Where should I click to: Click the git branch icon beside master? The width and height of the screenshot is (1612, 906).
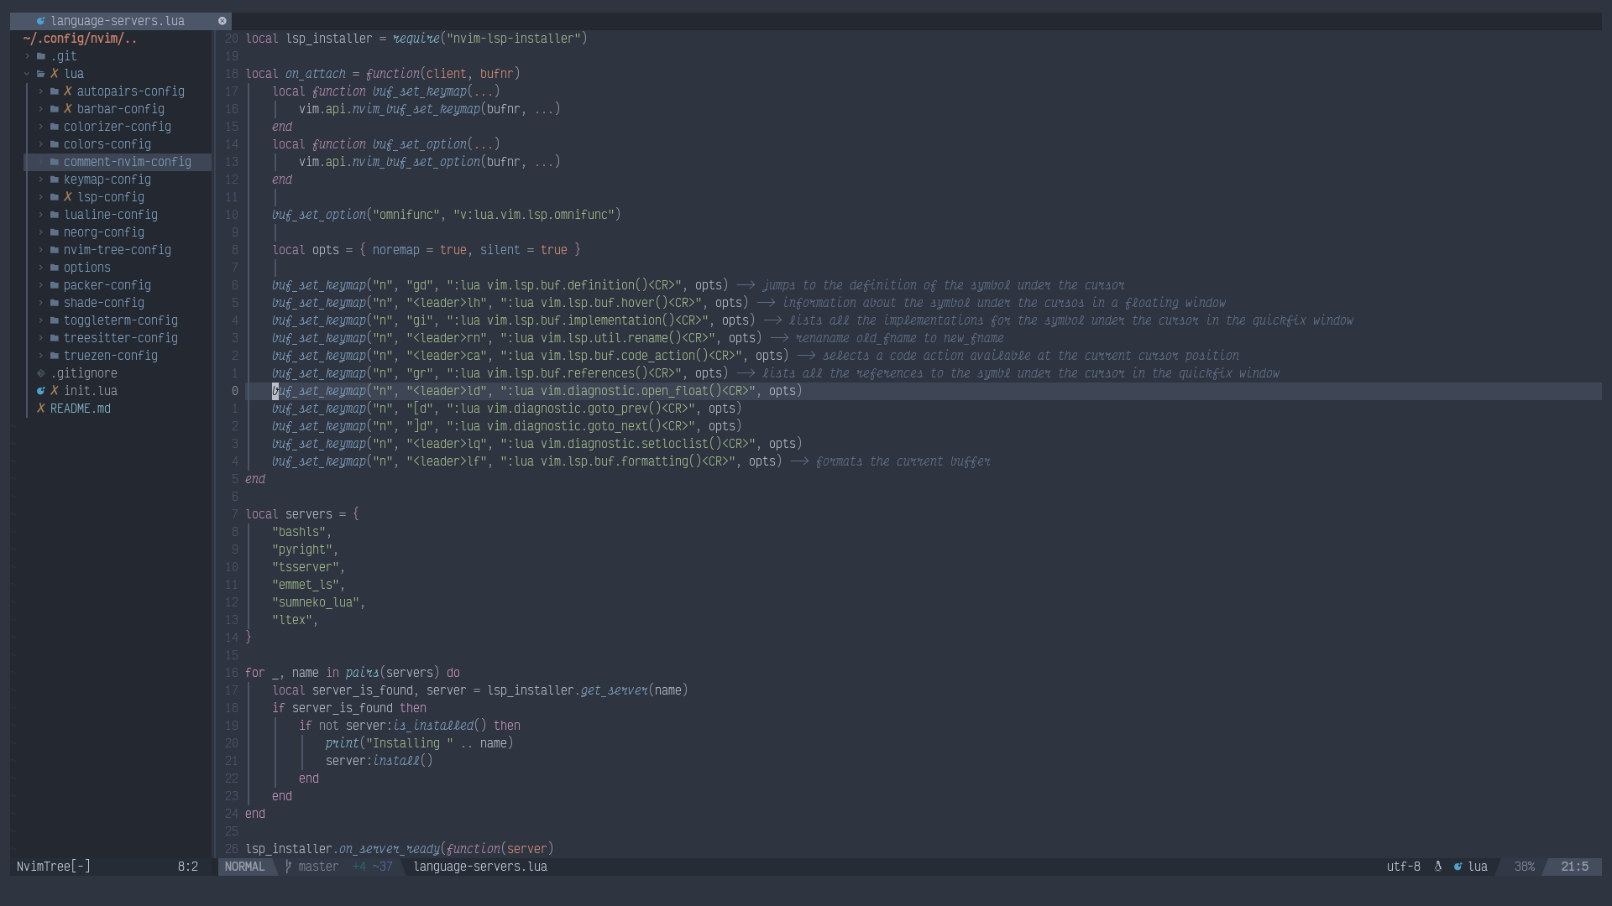coord(288,867)
